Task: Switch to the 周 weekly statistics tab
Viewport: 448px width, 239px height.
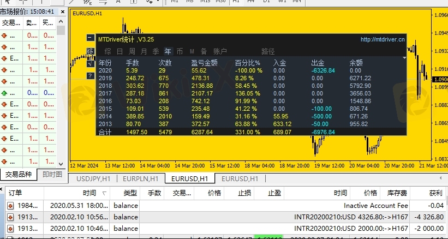Action: (132, 51)
